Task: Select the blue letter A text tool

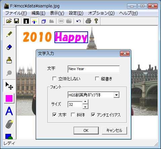Action: [x=9, y=111]
